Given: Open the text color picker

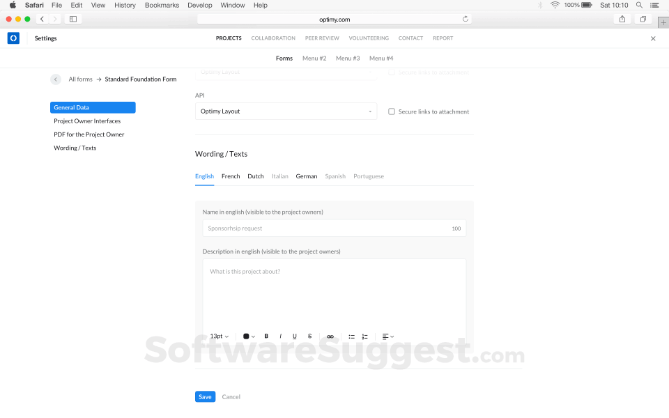Looking at the screenshot, I should pyautogui.click(x=249, y=336).
